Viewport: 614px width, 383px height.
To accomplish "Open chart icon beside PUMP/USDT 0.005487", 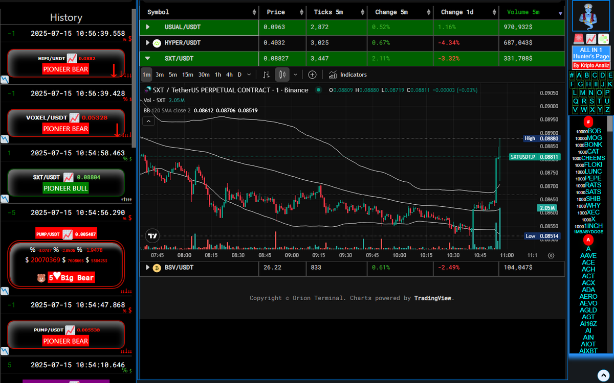I will tap(68, 234).
